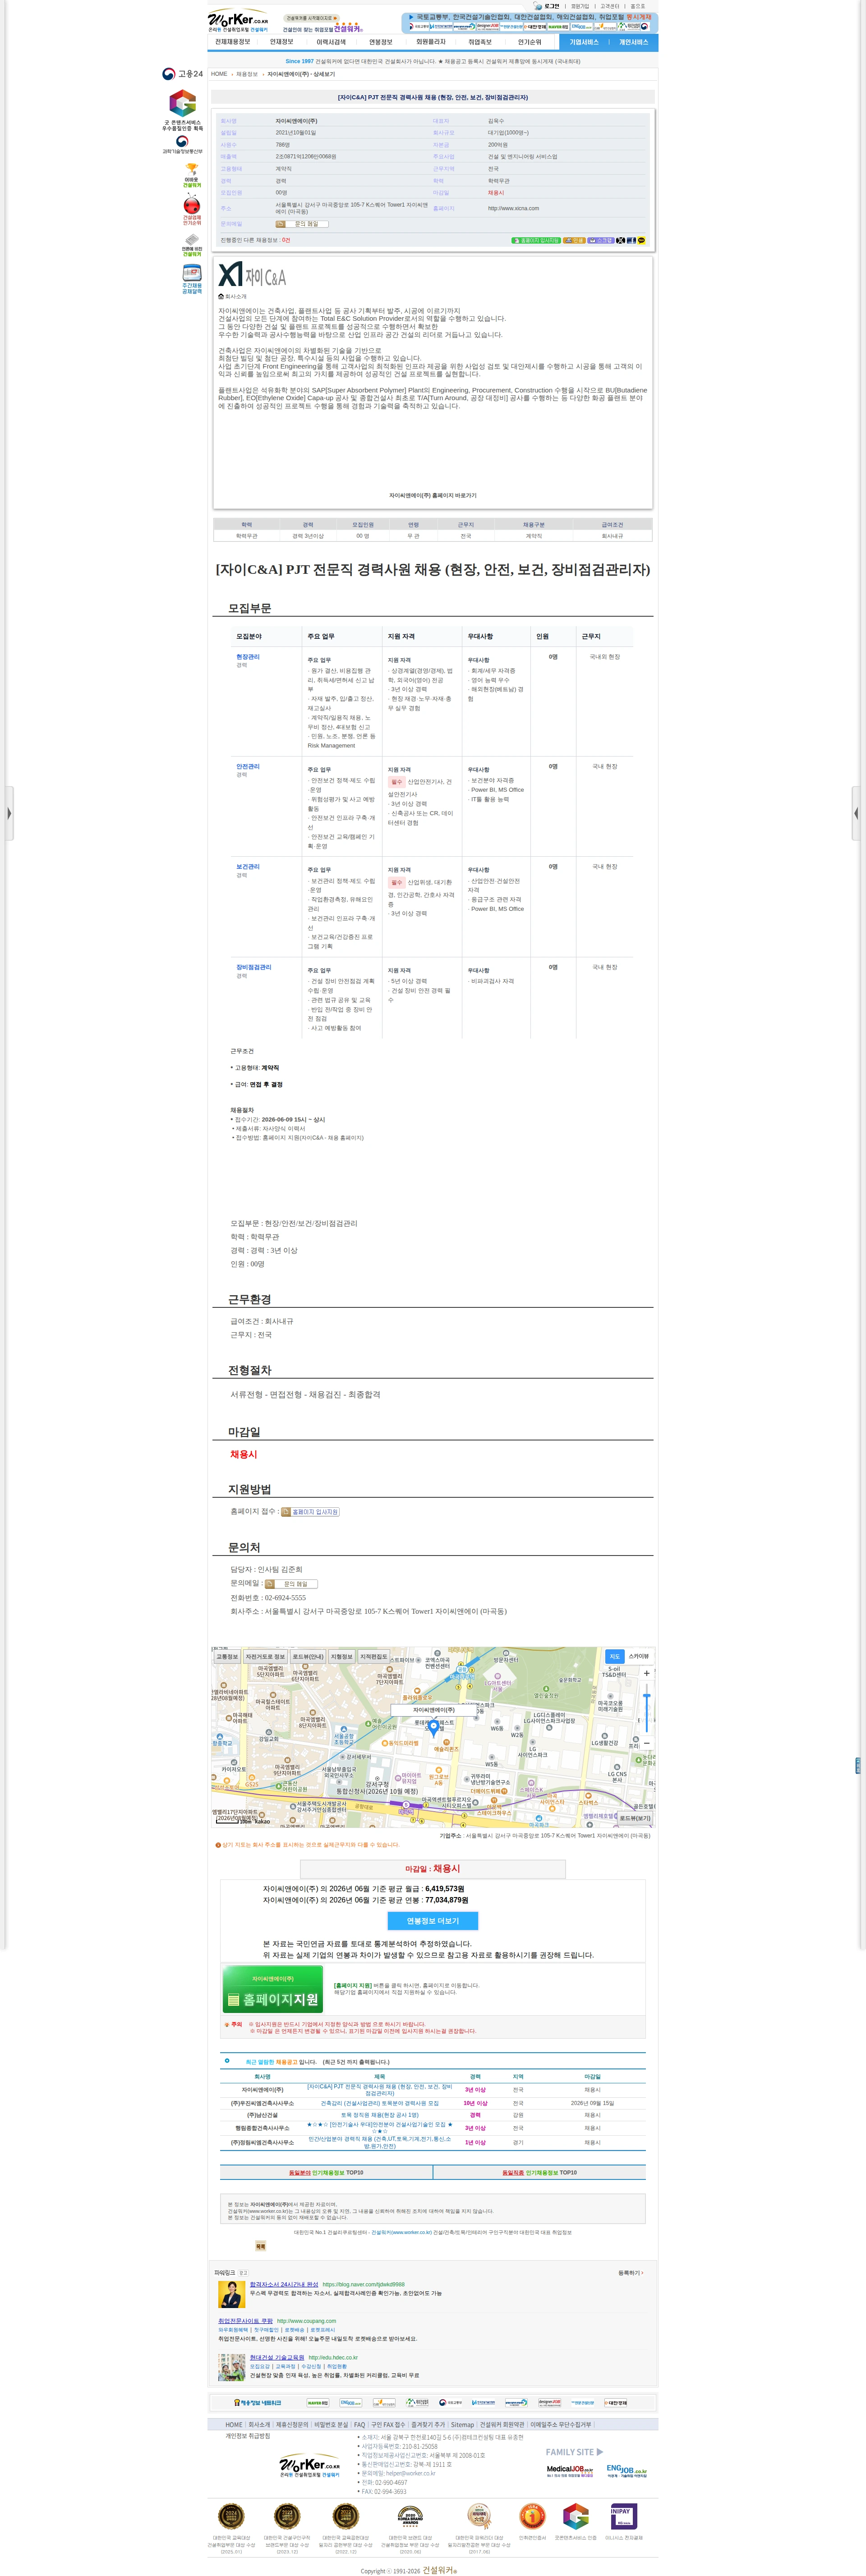Screen dimensions: 866x2576
Task: Visit http://www.xicna.com homepage link
Action: [x=513, y=208]
